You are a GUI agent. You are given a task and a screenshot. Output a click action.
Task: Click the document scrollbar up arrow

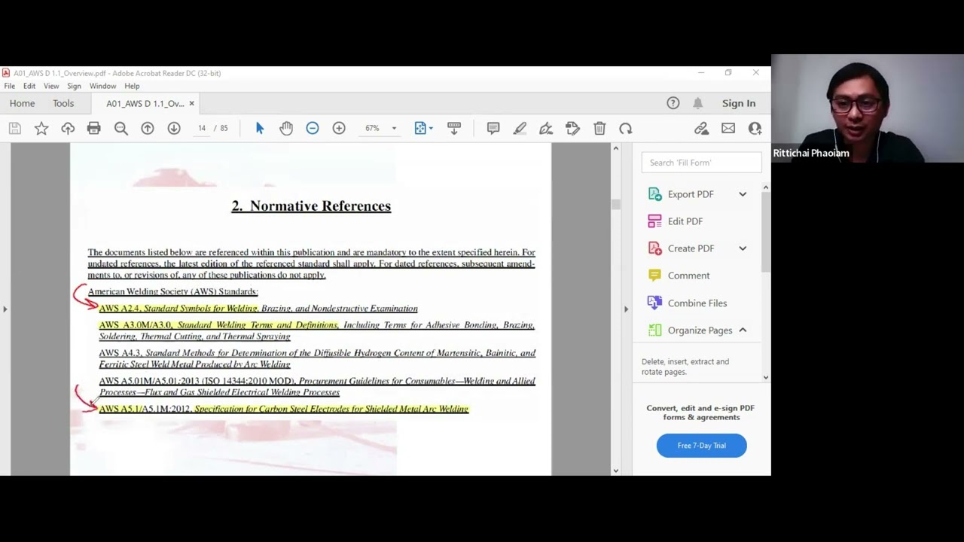click(x=615, y=148)
